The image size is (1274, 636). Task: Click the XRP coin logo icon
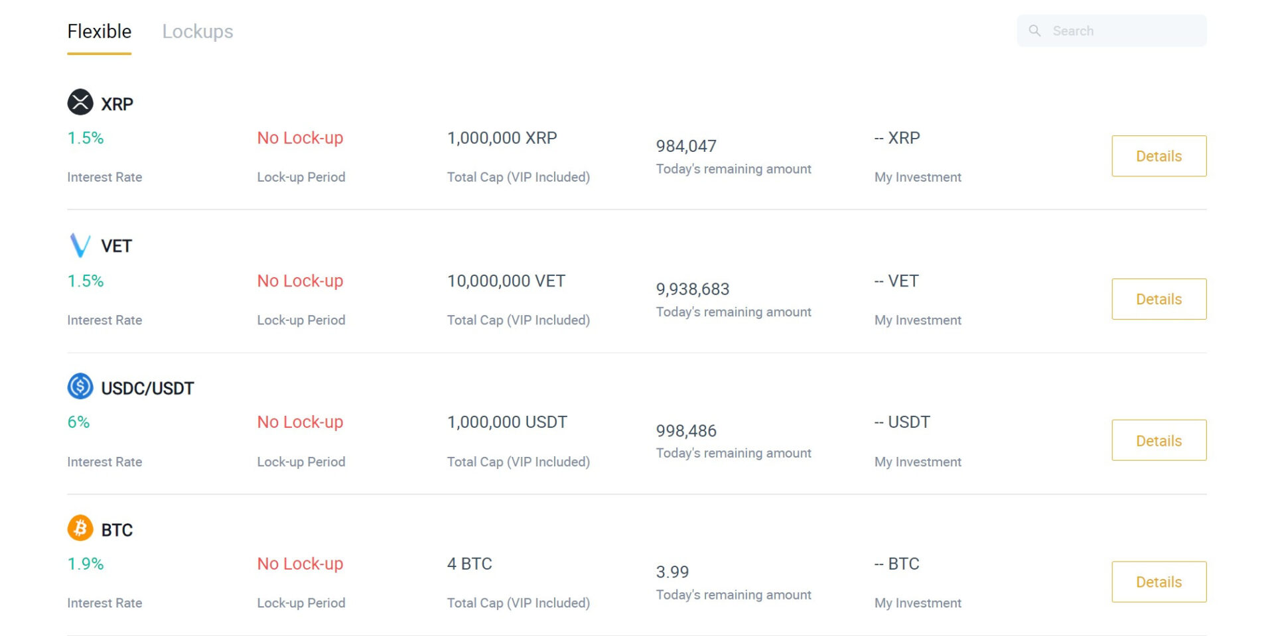(x=80, y=102)
